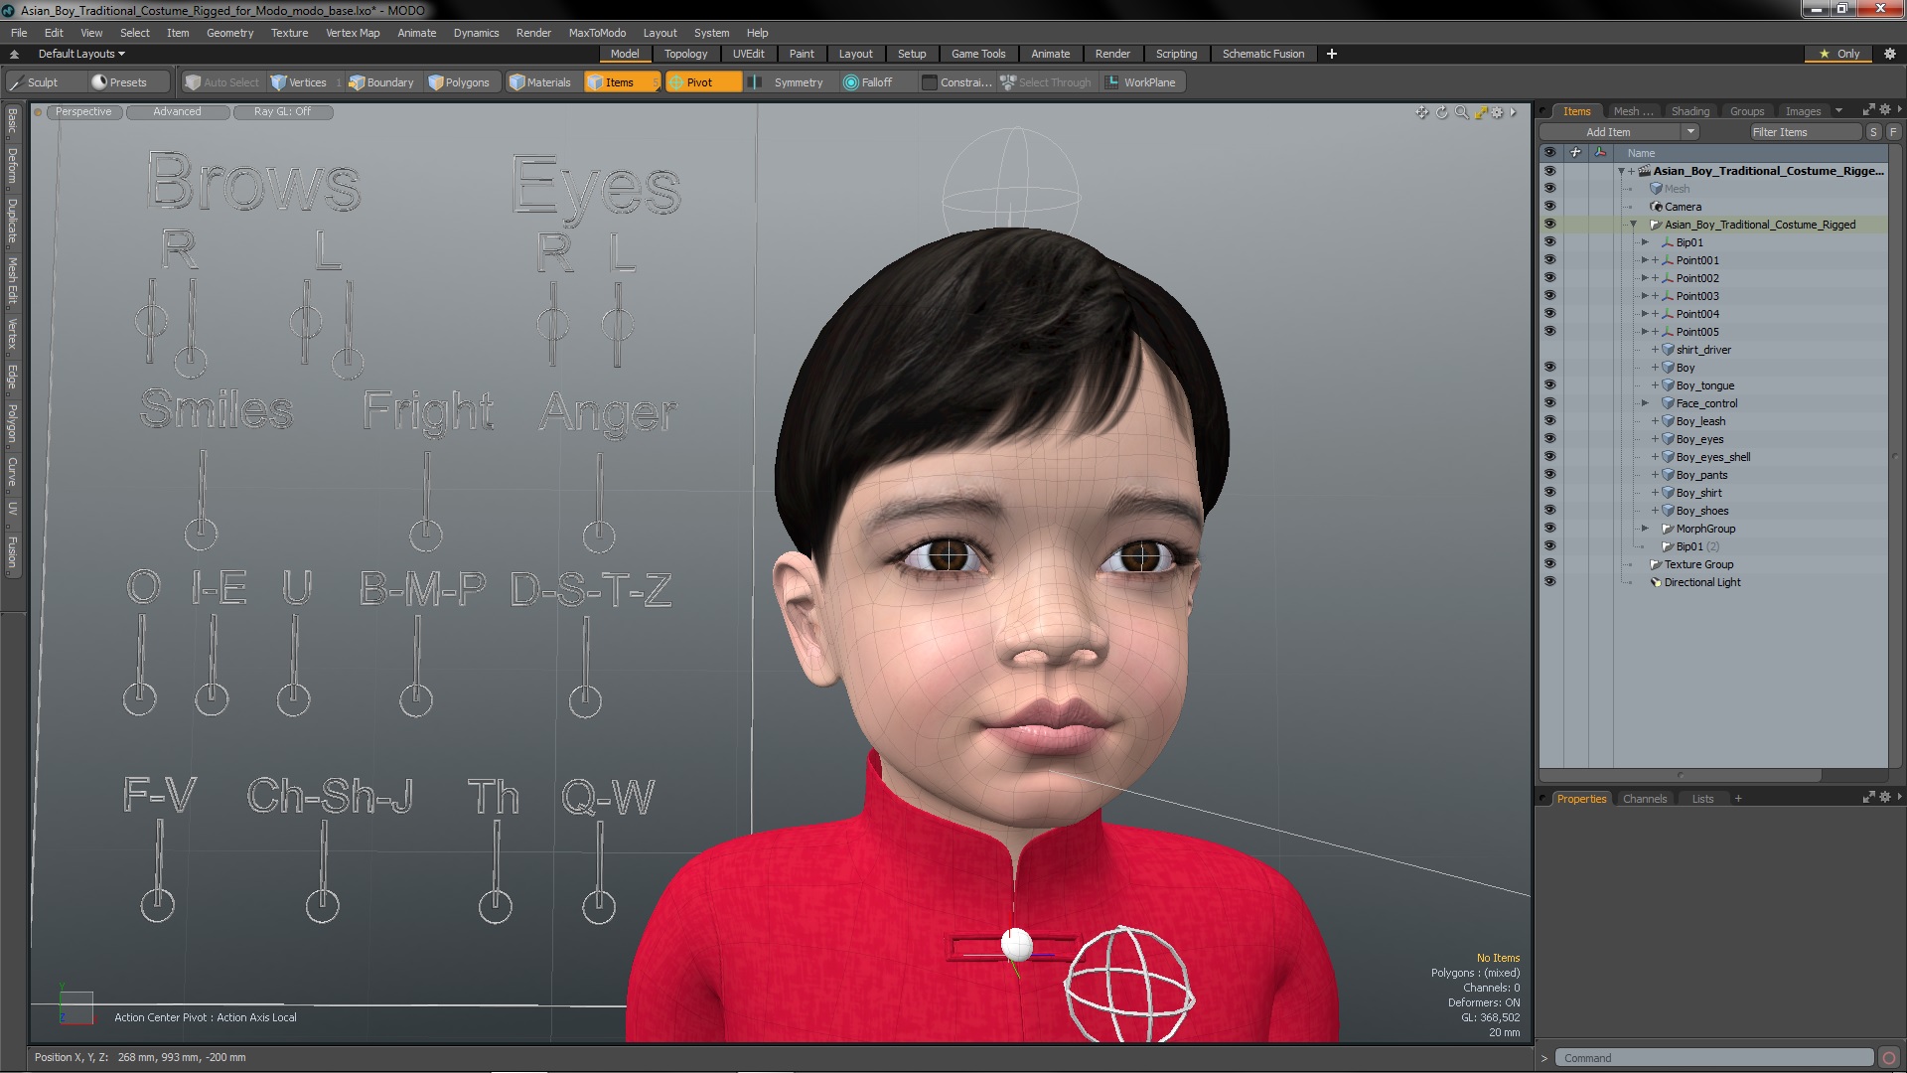Click the Anger face slider handle

pyautogui.click(x=598, y=536)
